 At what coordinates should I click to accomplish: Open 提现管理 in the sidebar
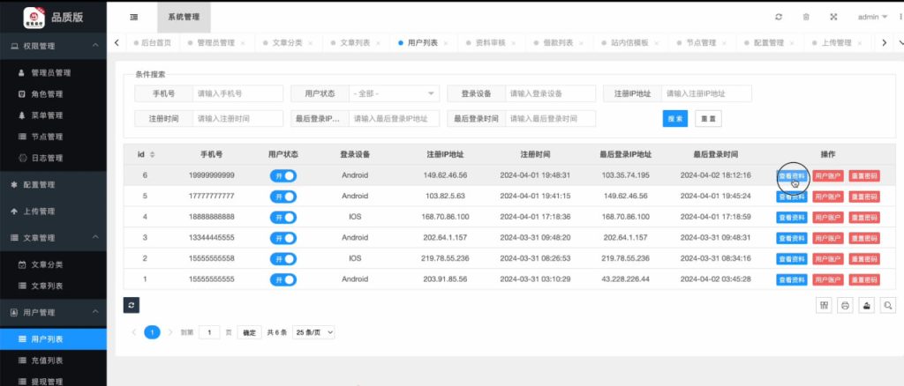coord(53,381)
